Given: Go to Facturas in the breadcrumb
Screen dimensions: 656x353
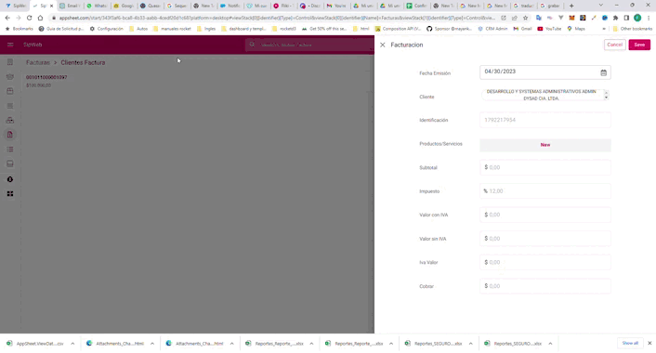Looking at the screenshot, I should pyautogui.click(x=38, y=62).
